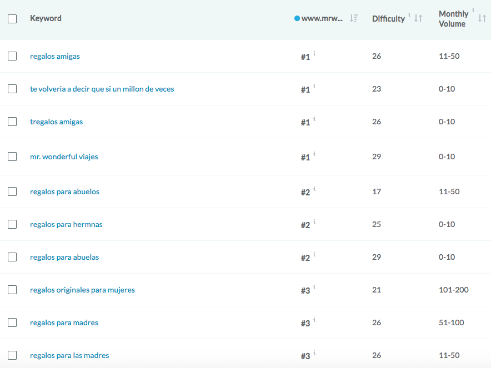Toggle the select-all checkbox in header
Image resolution: width=491 pixels, height=368 pixels.
tap(12, 19)
